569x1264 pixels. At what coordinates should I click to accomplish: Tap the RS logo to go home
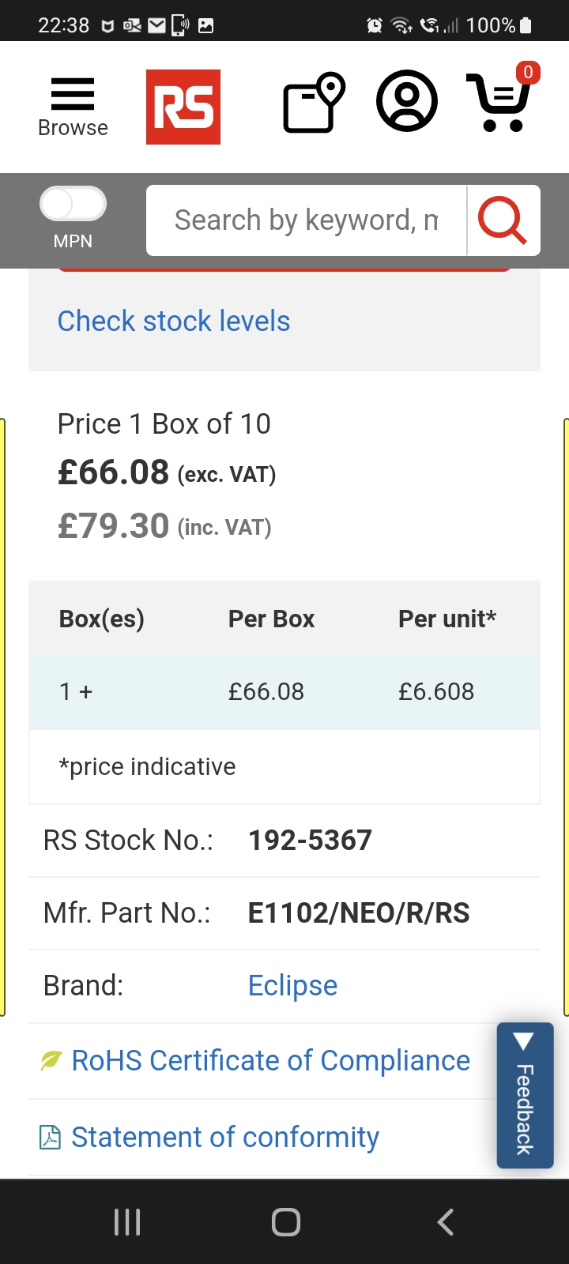183,107
